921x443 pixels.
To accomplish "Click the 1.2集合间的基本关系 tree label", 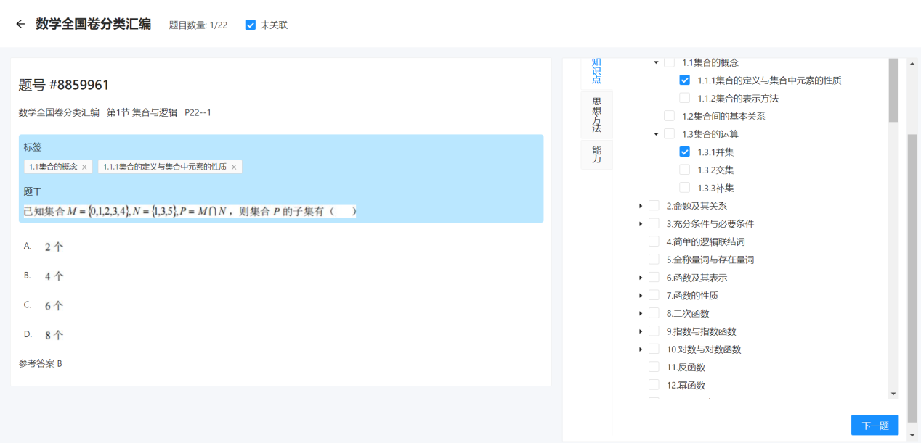I will (x=723, y=116).
